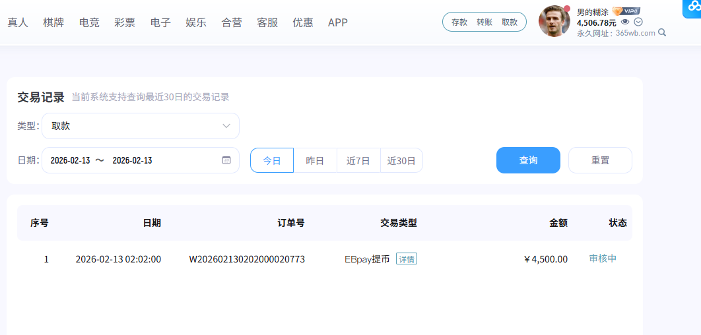The height and width of the screenshot is (335, 701).
Task: Open 详情 link for EBpay提币 record
Action: (x=406, y=259)
